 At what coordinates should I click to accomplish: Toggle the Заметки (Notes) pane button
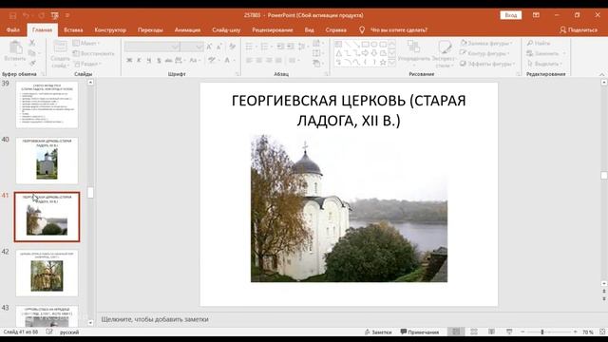click(378, 332)
